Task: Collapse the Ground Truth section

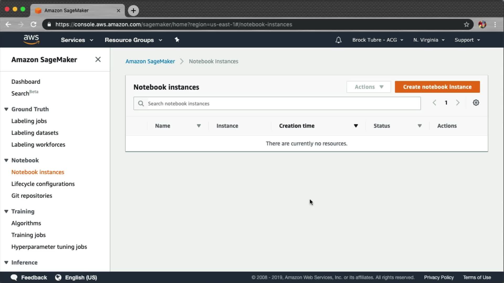Action: (6, 109)
